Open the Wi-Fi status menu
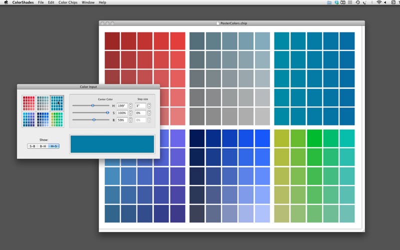The height and width of the screenshot is (250, 400). coord(379,2)
